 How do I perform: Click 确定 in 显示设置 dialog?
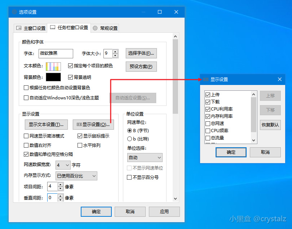(231, 152)
